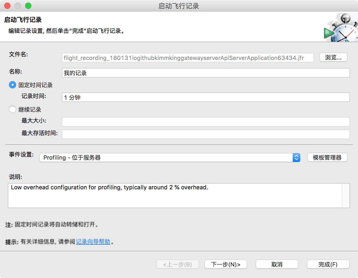
Task: Click the disabled <上一步(B) button
Action: [x=178, y=264]
